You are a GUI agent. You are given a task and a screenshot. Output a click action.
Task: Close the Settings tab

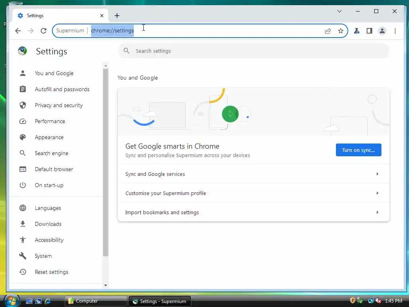click(x=102, y=16)
